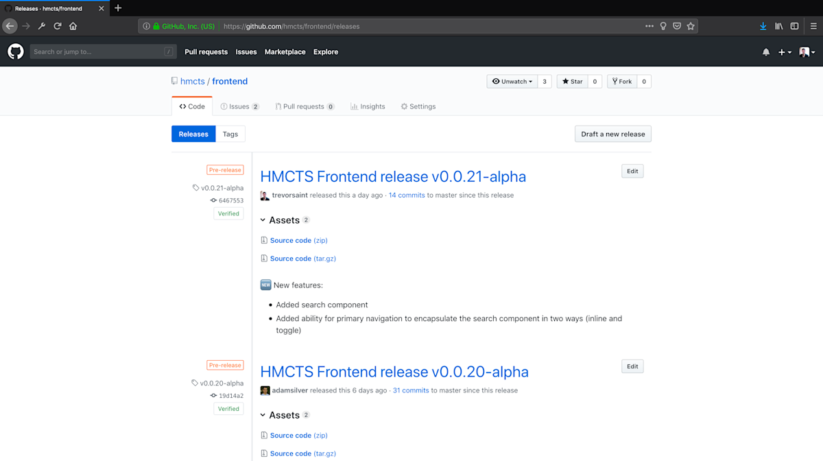This screenshot has height=461, width=823.
Task: Switch to repository Pull requests tab
Action: (x=305, y=106)
